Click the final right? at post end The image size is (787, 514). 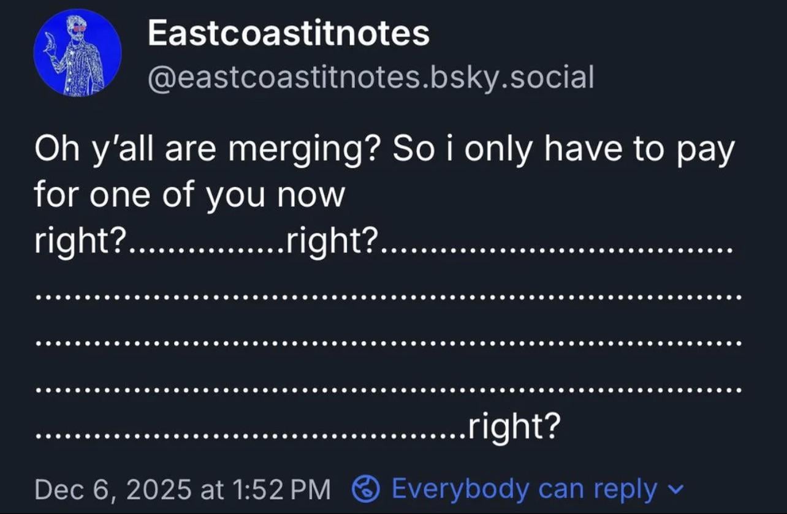(514, 427)
